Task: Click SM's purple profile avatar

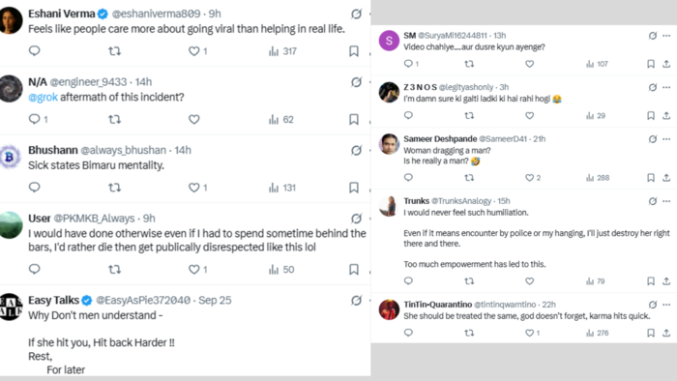Action: point(389,41)
